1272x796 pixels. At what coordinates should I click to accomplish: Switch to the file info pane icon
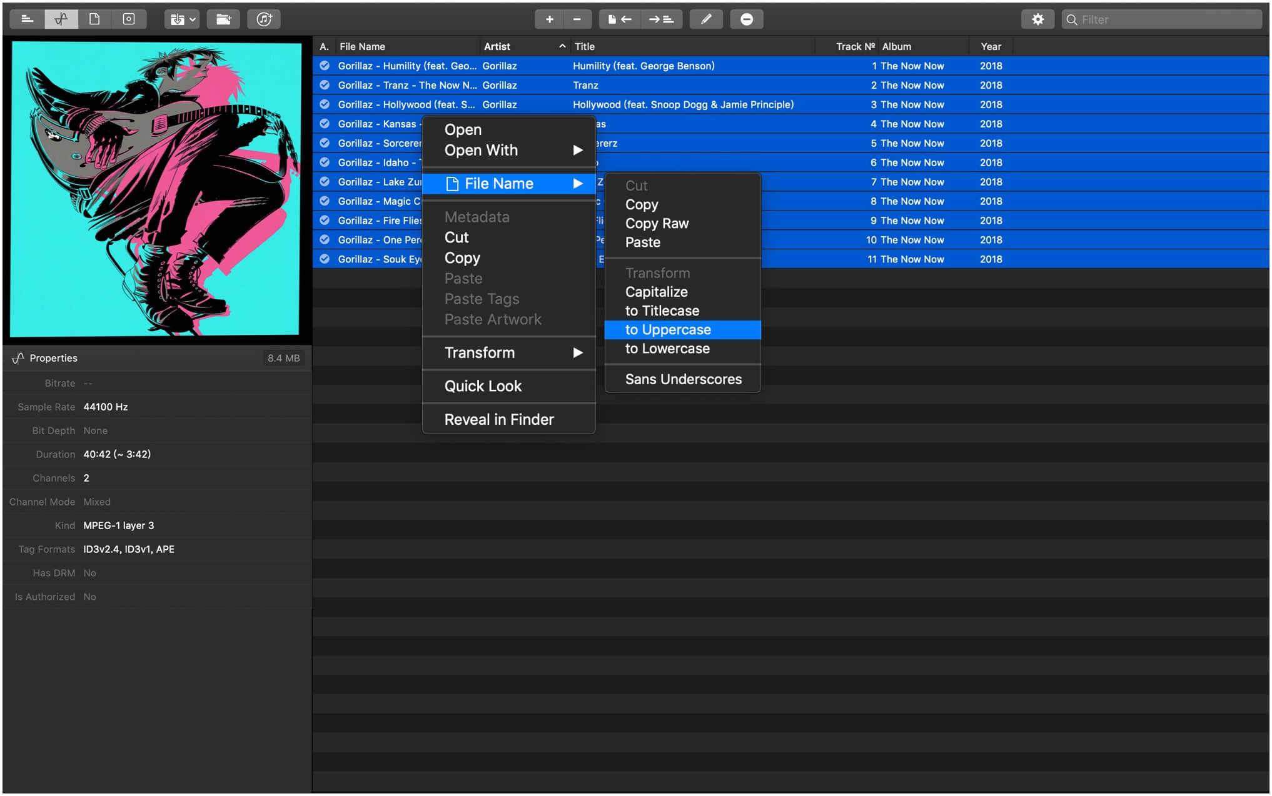point(94,19)
